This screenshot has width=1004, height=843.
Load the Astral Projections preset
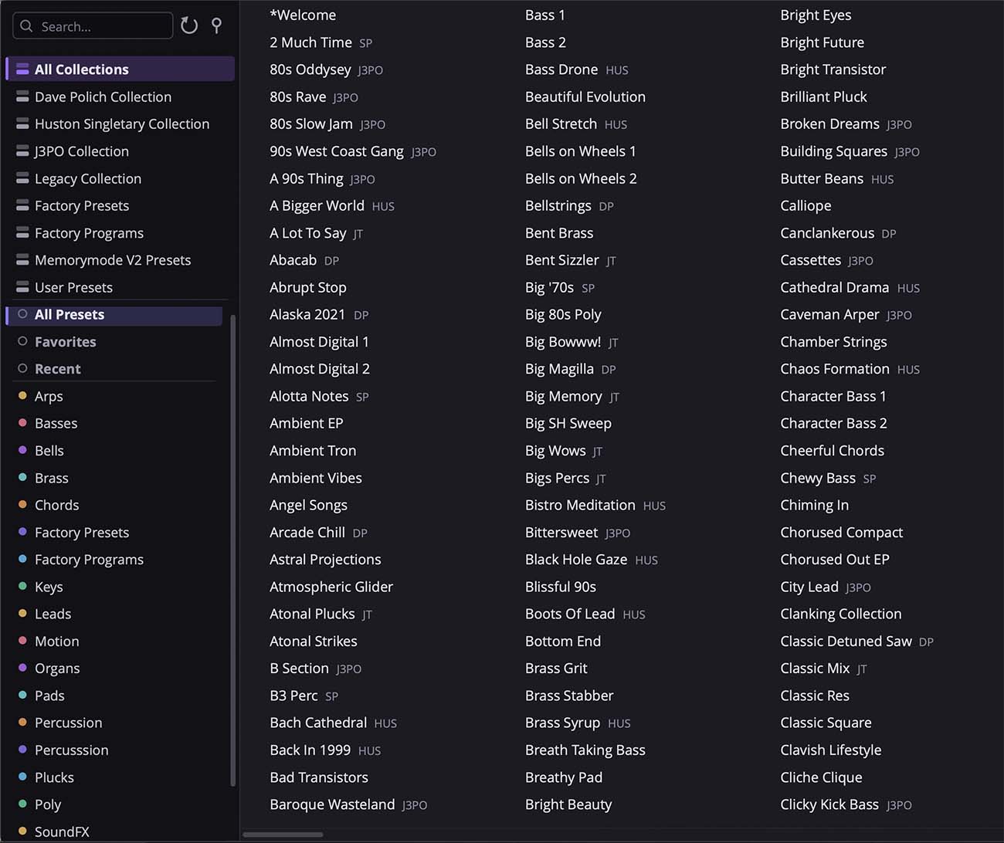pyautogui.click(x=325, y=559)
